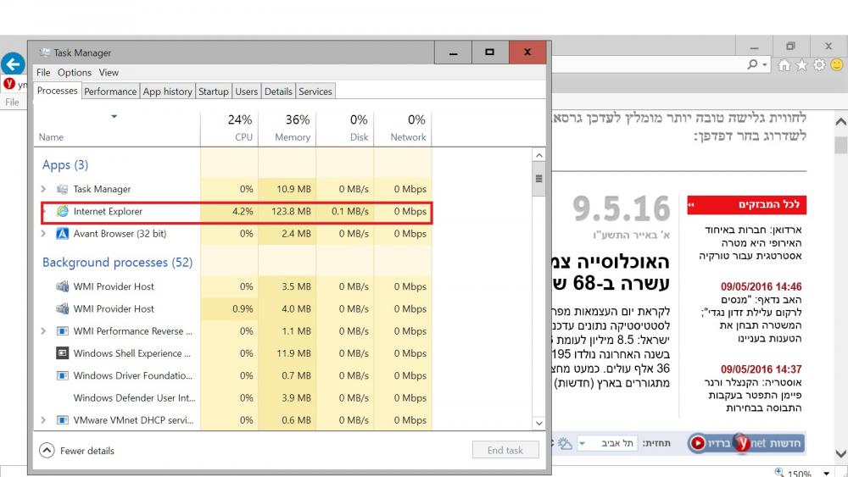Viewport: 848px width, 477px height.
Task: Click the ynet news radio banner
Action: click(746, 443)
